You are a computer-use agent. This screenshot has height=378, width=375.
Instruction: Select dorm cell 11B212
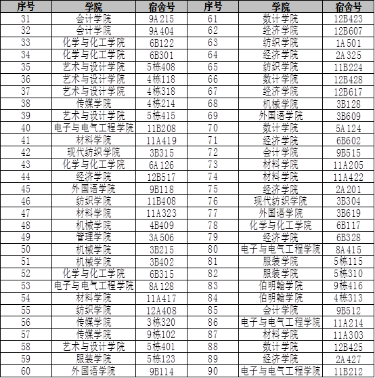(349, 371)
